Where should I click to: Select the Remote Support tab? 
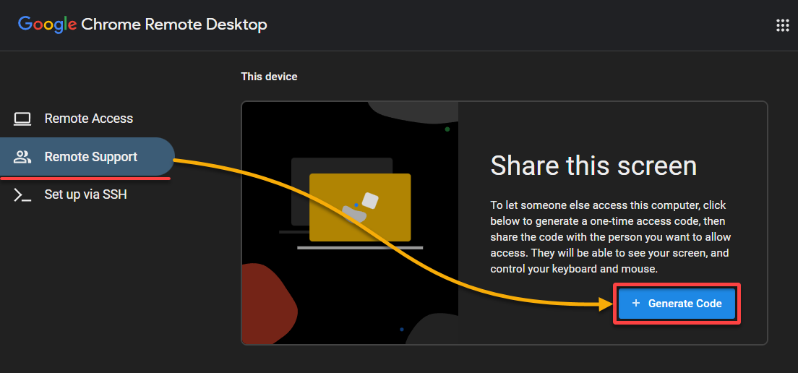pos(87,157)
